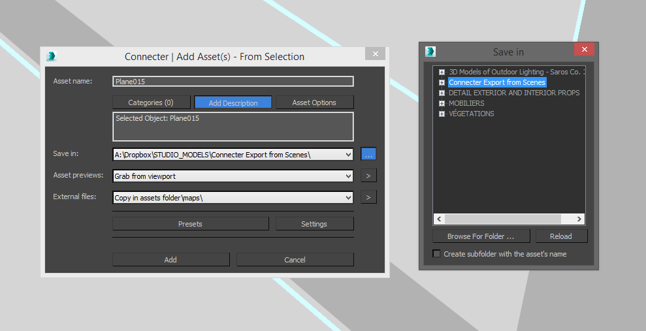
Task: Click the folder tree horizontal scrollbar thumb
Action: click(503, 219)
